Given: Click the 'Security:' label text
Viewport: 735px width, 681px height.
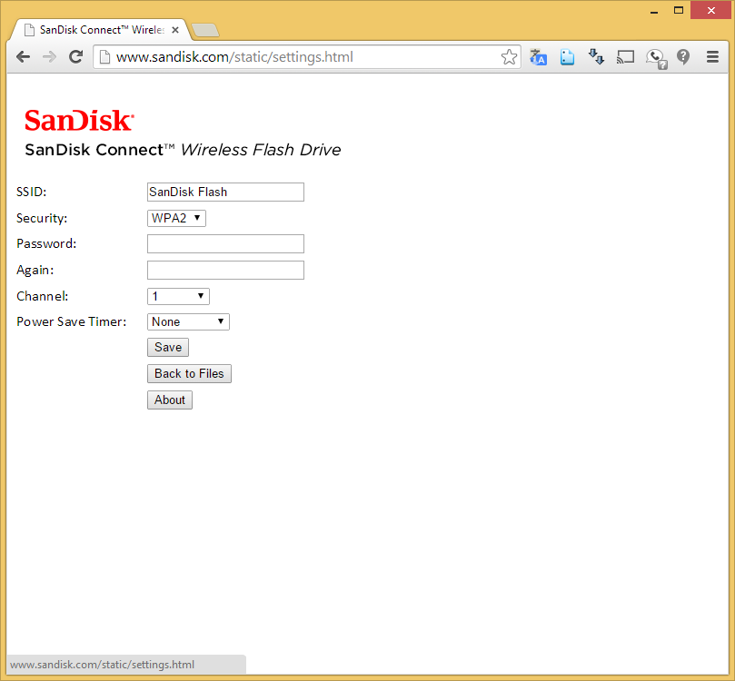Looking at the screenshot, I should 42,218.
